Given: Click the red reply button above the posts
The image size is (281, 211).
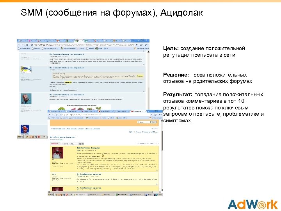Looking at the screenshot, I should point(55,144).
